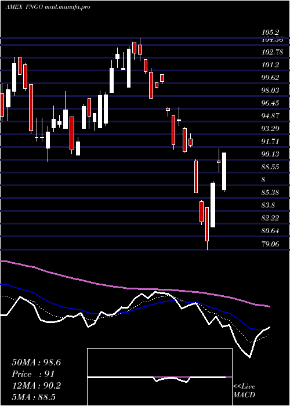Click the 93.29 price level label

click(x=270, y=128)
